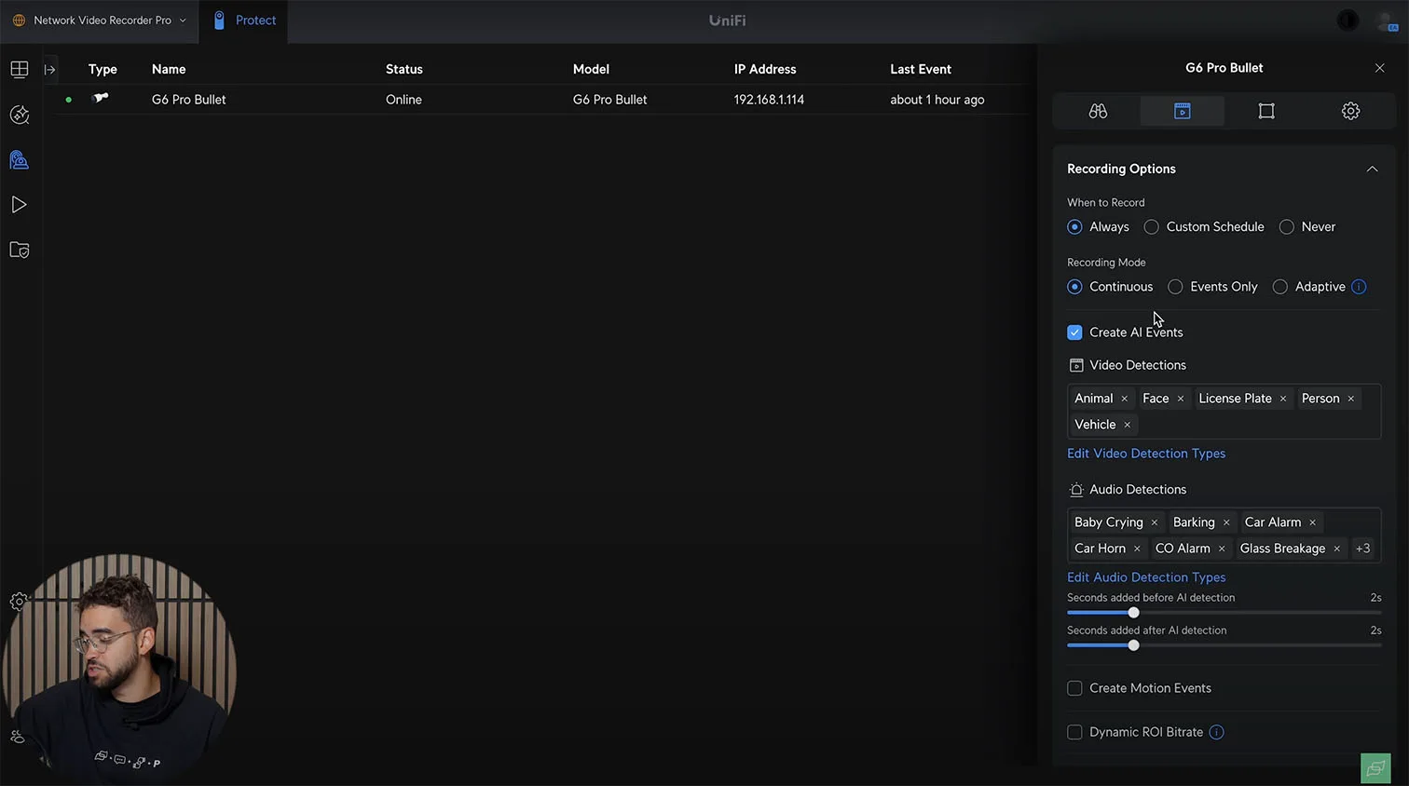The height and width of the screenshot is (786, 1409).
Task: Collapse the Recording Options section
Action: (1372, 169)
